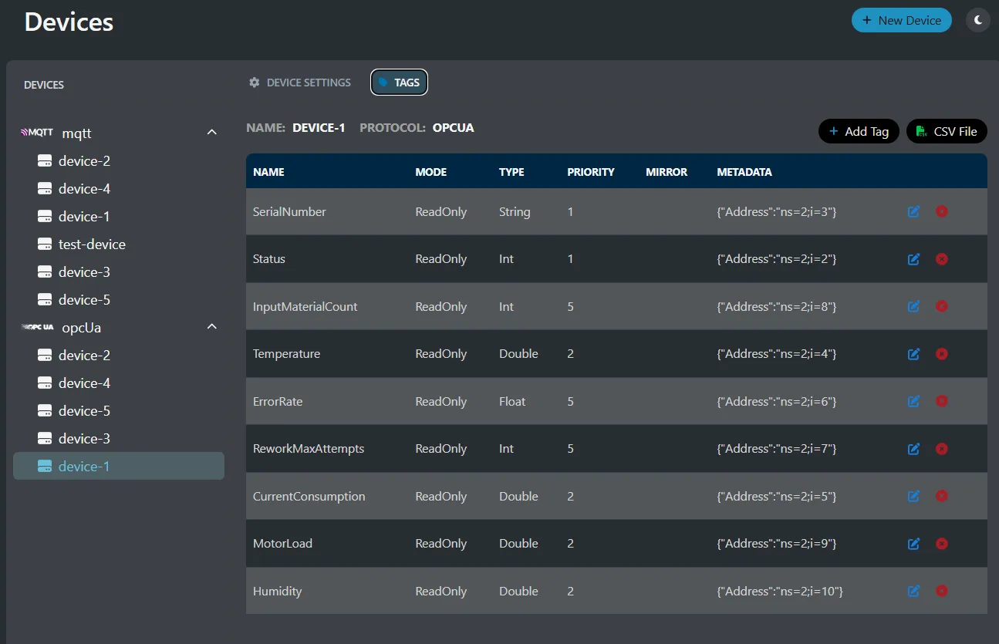The image size is (999, 644).
Task: Delete the Status tag using red icon
Action: [942, 259]
